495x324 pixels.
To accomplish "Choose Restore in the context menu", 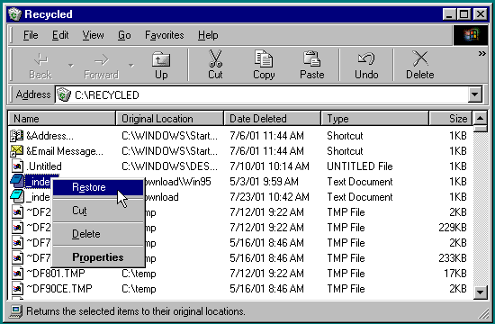I will tap(98, 187).
